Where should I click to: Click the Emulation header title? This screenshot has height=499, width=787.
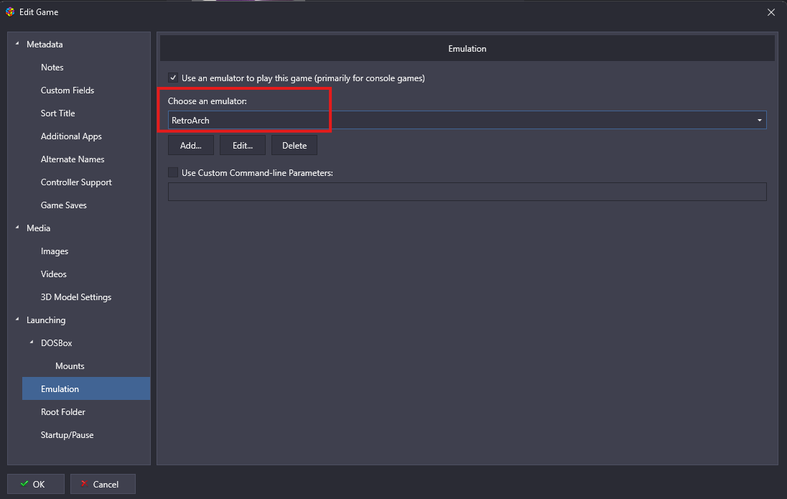tap(467, 49)
